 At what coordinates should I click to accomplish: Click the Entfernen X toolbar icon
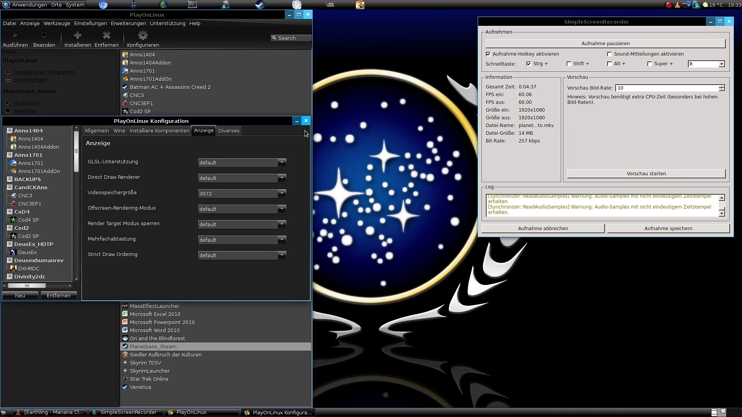coord(107,36)
